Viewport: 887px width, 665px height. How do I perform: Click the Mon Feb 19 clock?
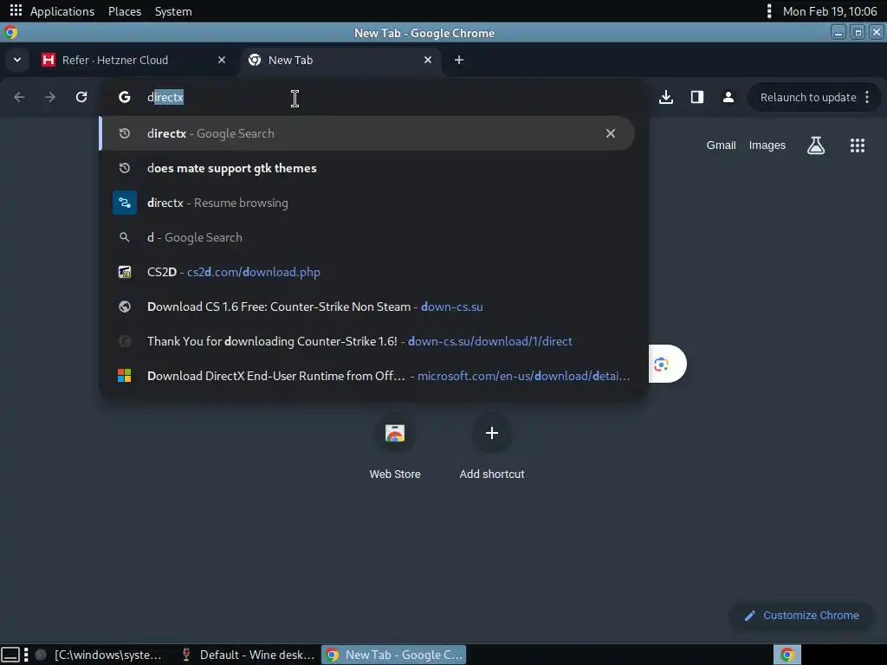click(x=829, y=11)
